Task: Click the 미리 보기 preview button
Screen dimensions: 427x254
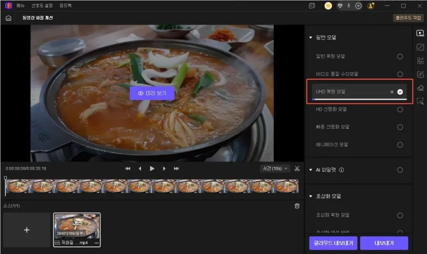Action: pos(152,93)
